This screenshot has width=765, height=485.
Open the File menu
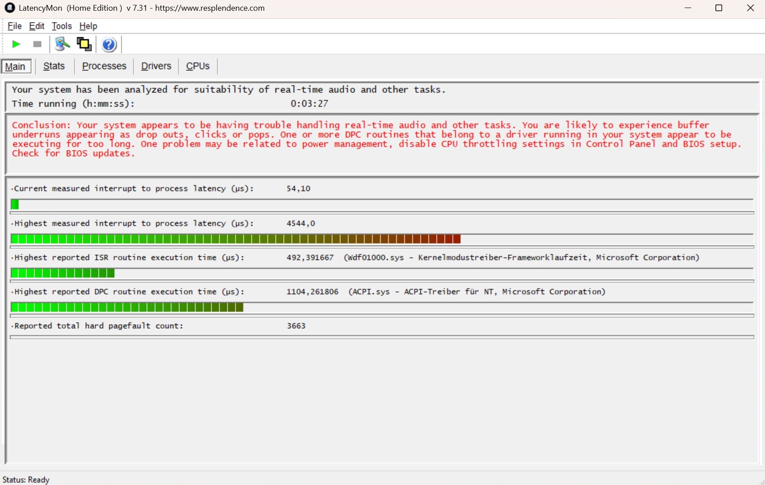(14, 26)
